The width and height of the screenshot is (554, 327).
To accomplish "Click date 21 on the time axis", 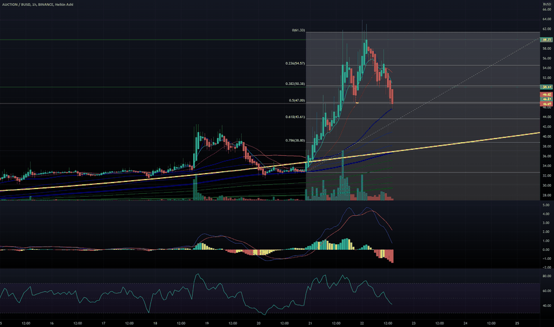I will click(x=310, y=323).
